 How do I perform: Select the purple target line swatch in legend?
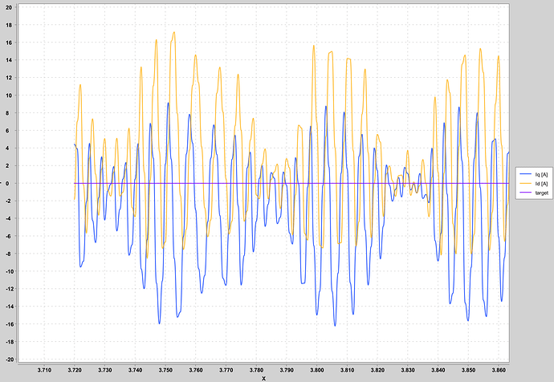click(526, 193)
